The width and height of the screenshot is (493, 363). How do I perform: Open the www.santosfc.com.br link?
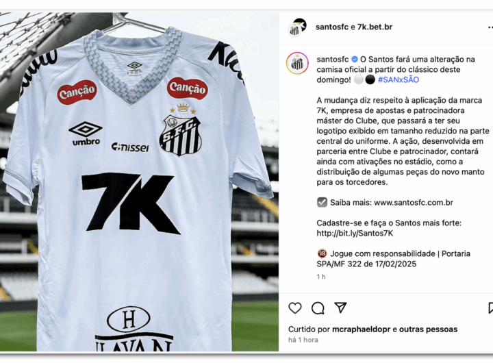pyautogui.click(x=414, y=202)
